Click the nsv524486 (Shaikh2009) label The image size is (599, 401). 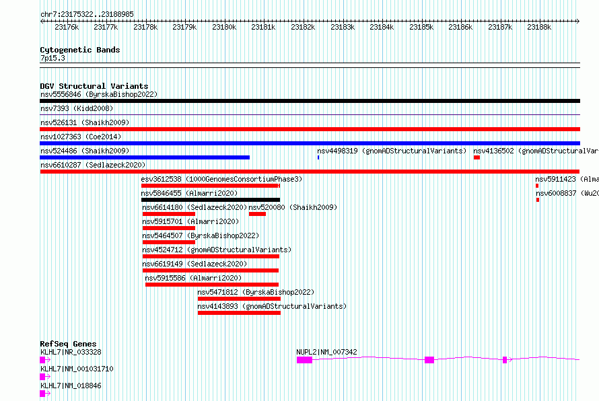coord(85,151)
